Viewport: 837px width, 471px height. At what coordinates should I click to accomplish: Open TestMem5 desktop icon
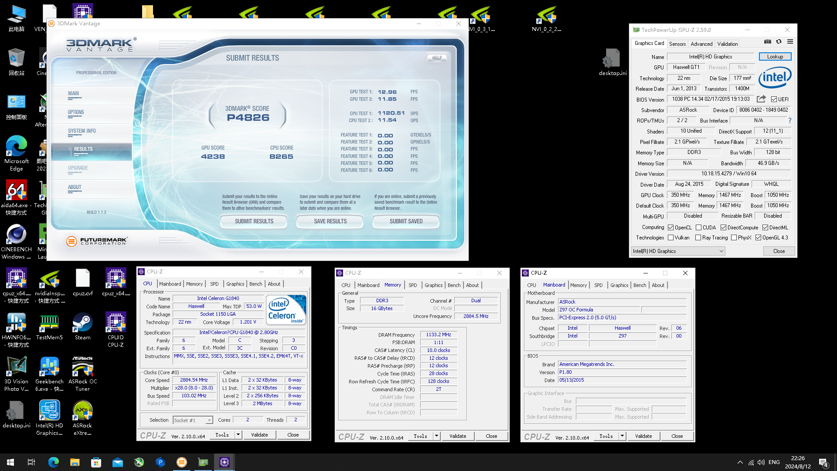click(49, 326)
